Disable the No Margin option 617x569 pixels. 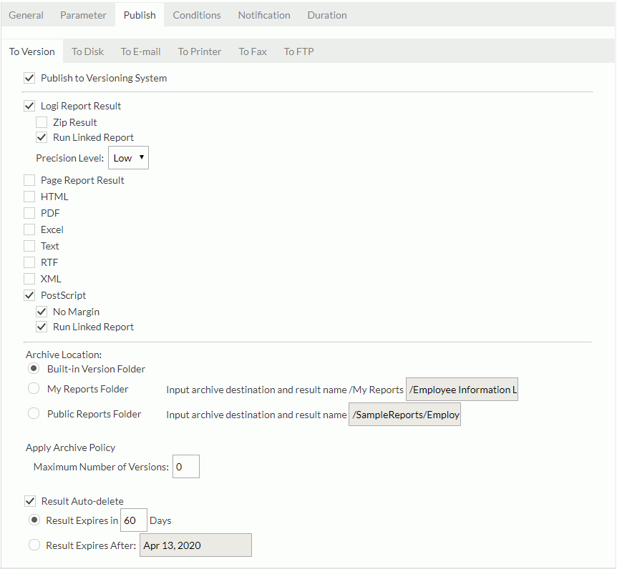pos(42,311)
